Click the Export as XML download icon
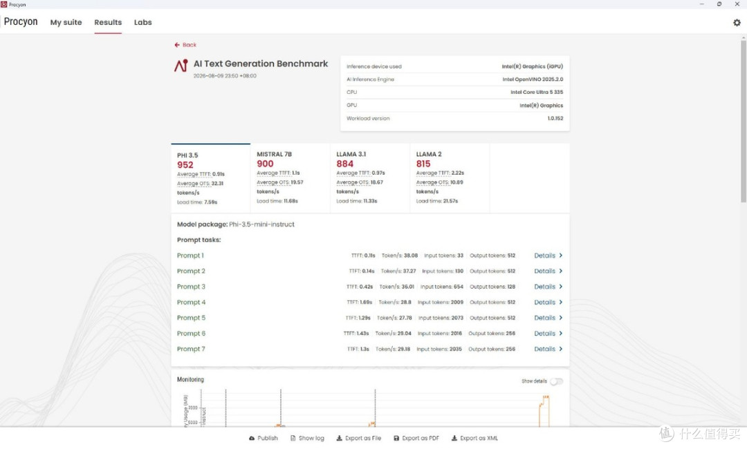Image resolution: width=747 pixels, height=449 pixels. [454, 438]
